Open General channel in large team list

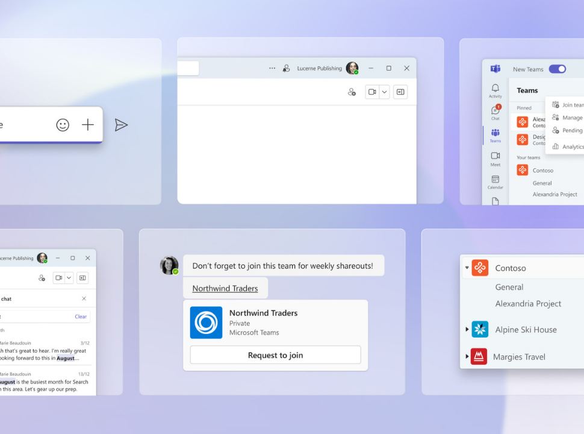[509, 287]
